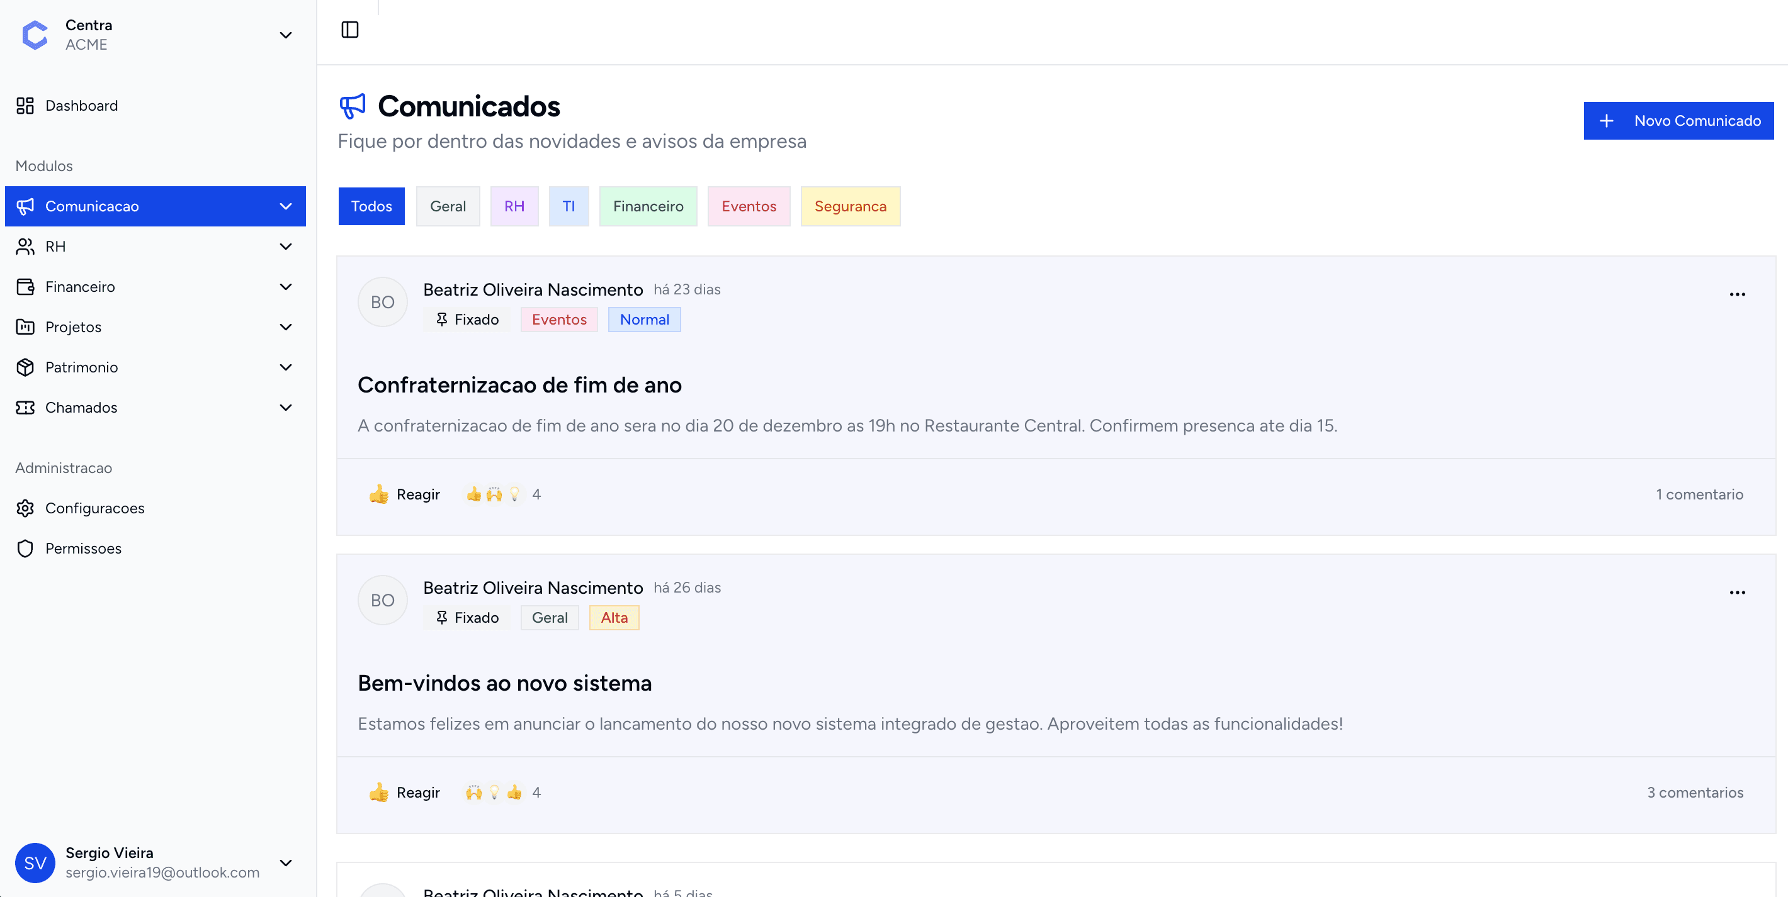Screen dimensions: 1788x897
Task: Click the Financeiro module icon
Action: coord(26,286)
